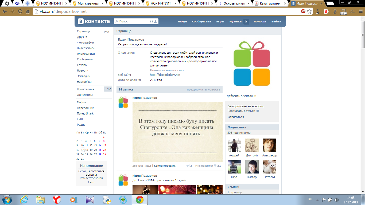
Task: Open the mail checker extension showing 1529
Action: click(343, 12)
